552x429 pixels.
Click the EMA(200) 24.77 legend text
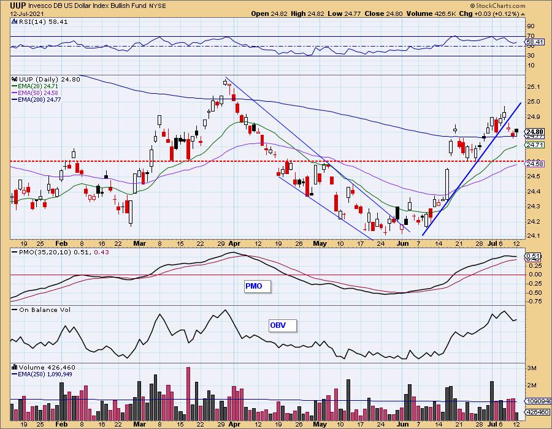click(39, 99)
